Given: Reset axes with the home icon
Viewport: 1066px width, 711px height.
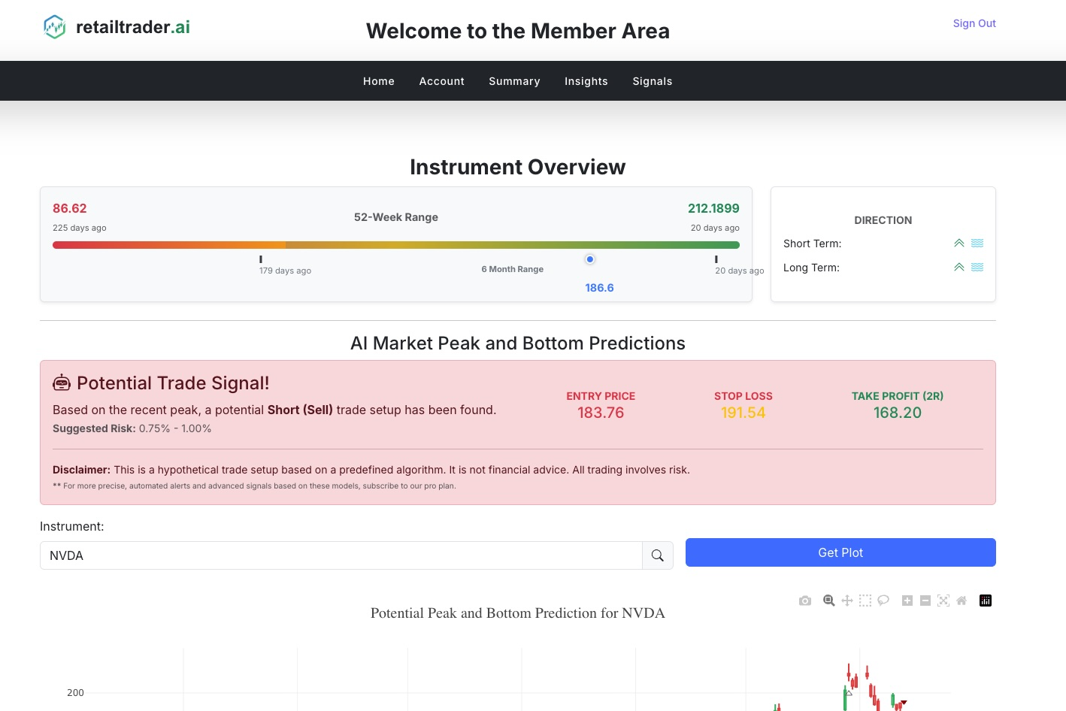Looking at the screenshot, I should pyautogui.click(x=962, y=601).
